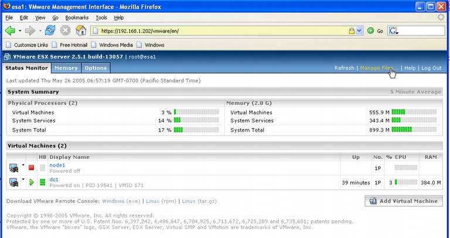Click the padlock security icon in address bar
450x238 pixels.
pos(352,31)
